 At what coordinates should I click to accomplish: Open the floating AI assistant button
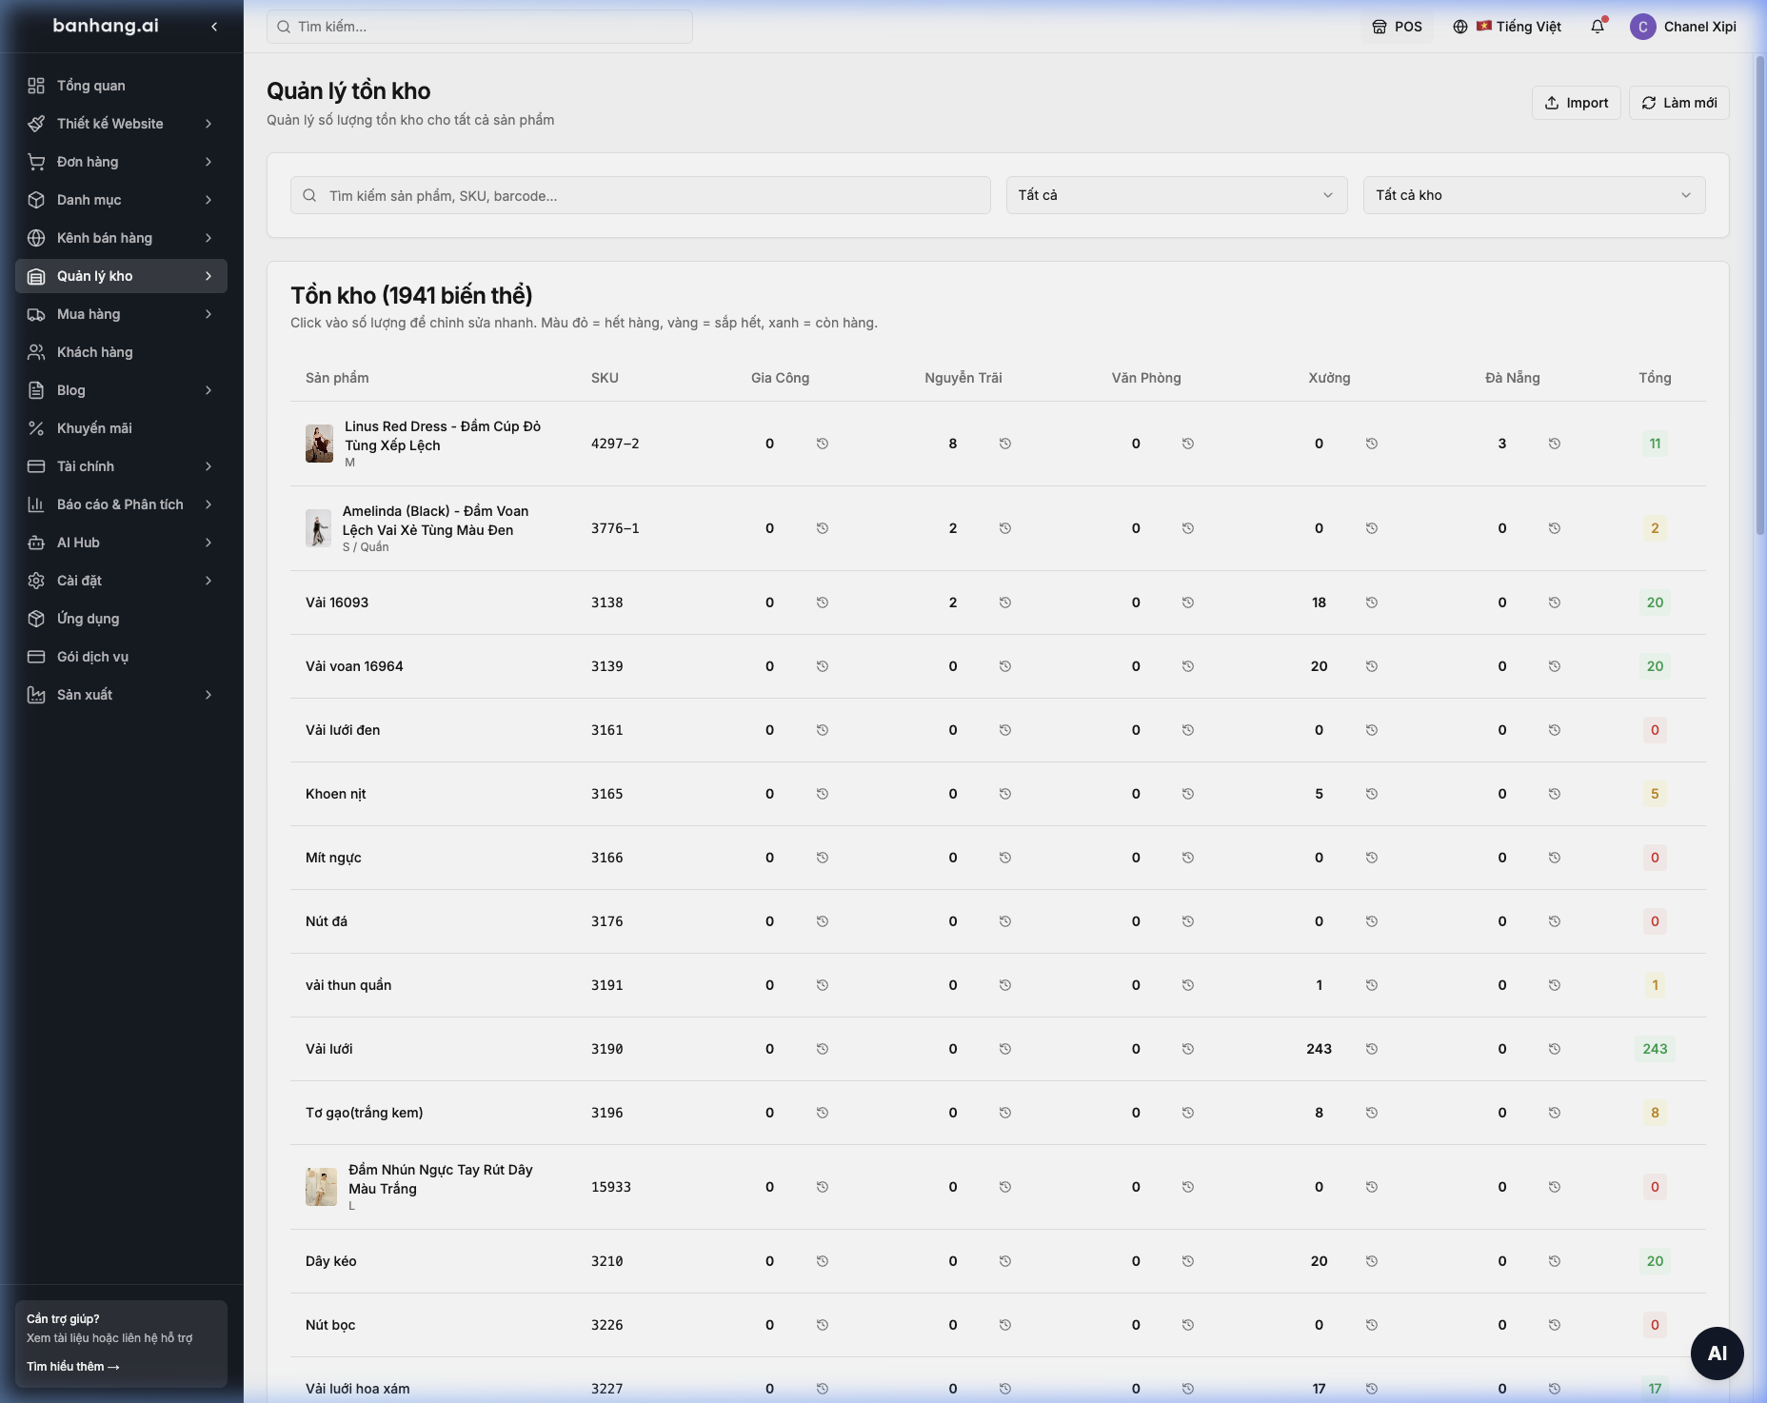tap(1717, 1353)
